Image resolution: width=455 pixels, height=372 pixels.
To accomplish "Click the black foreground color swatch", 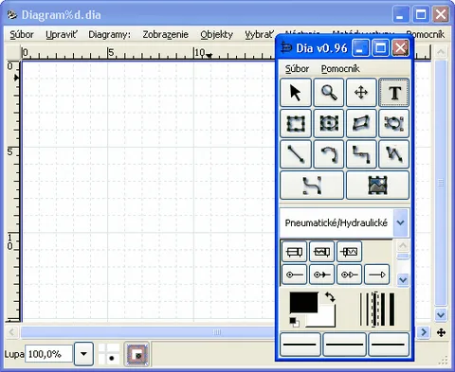I will (303, 302).
